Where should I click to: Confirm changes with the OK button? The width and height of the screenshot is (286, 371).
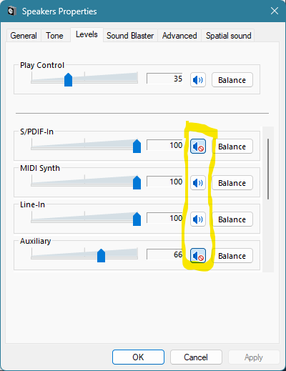[138, 357]
